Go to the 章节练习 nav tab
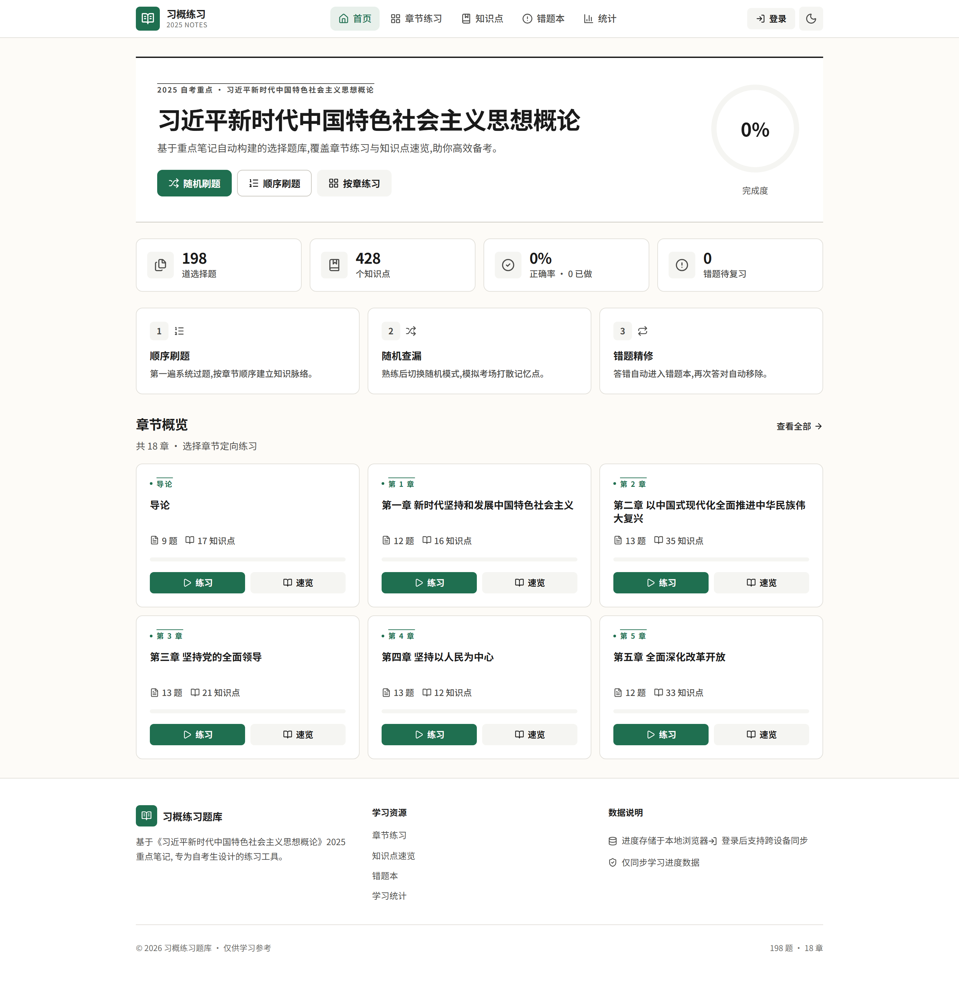Viewport: 959px width, 981px height. point(416,19)
